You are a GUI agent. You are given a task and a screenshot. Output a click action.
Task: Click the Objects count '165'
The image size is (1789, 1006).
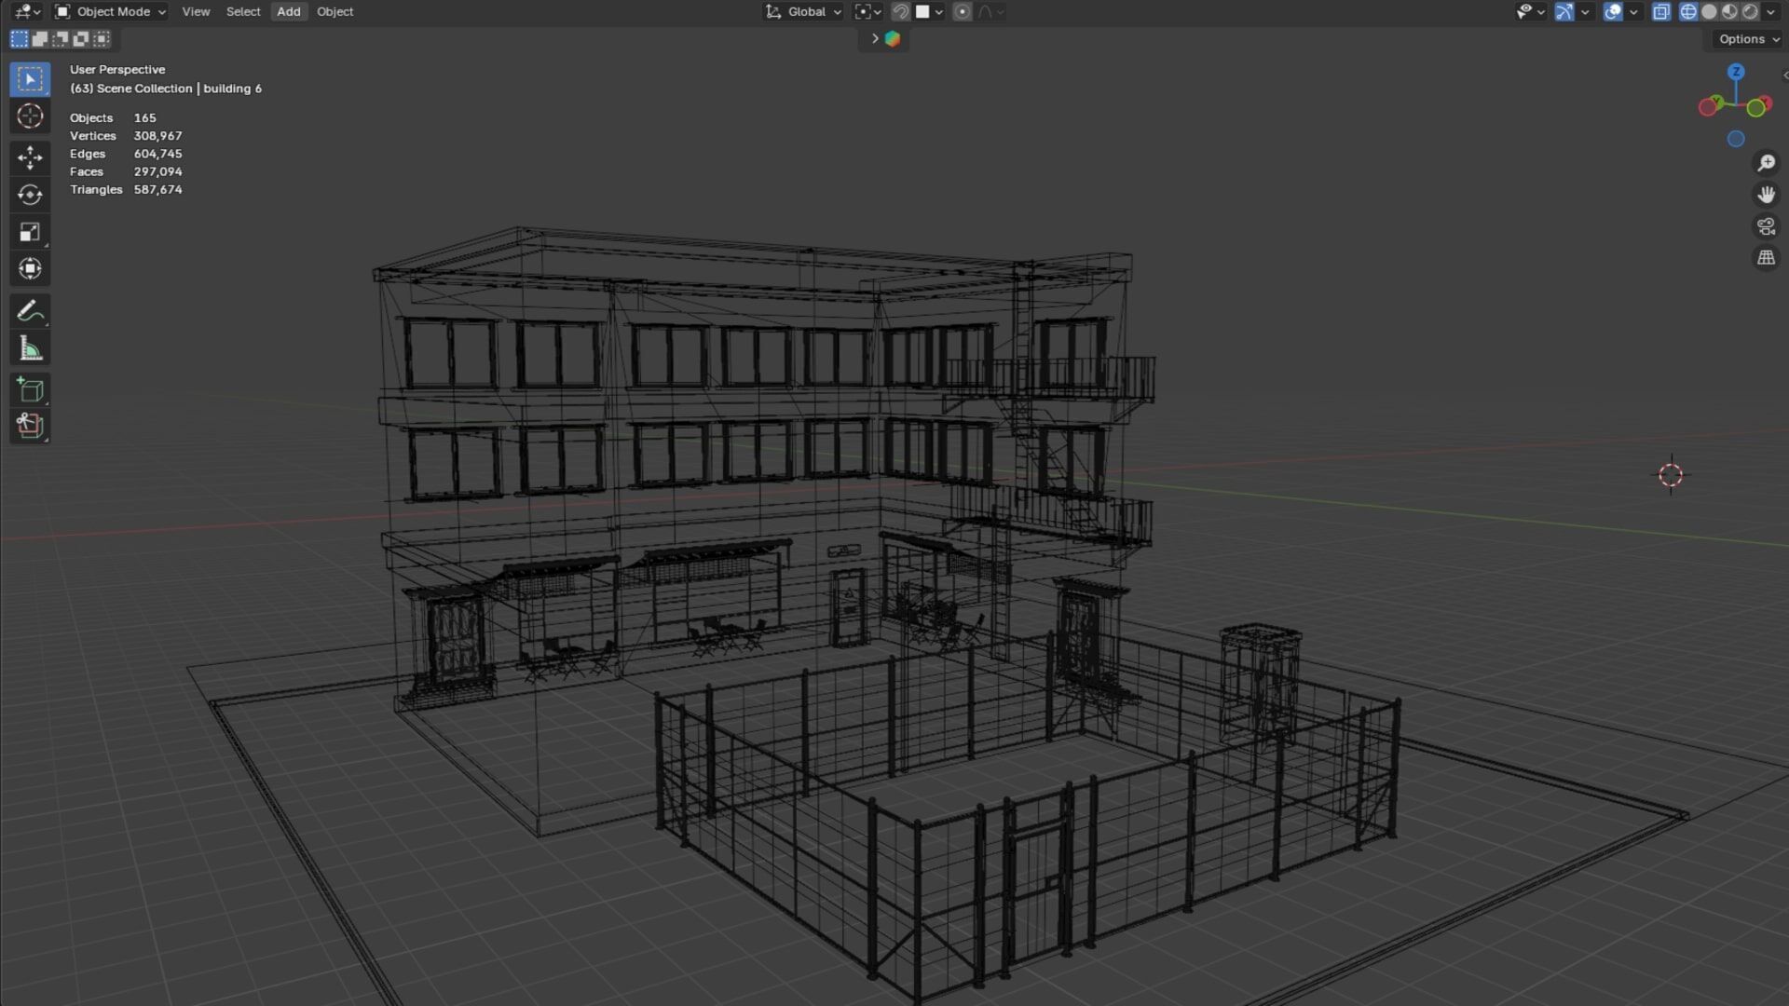145,118
